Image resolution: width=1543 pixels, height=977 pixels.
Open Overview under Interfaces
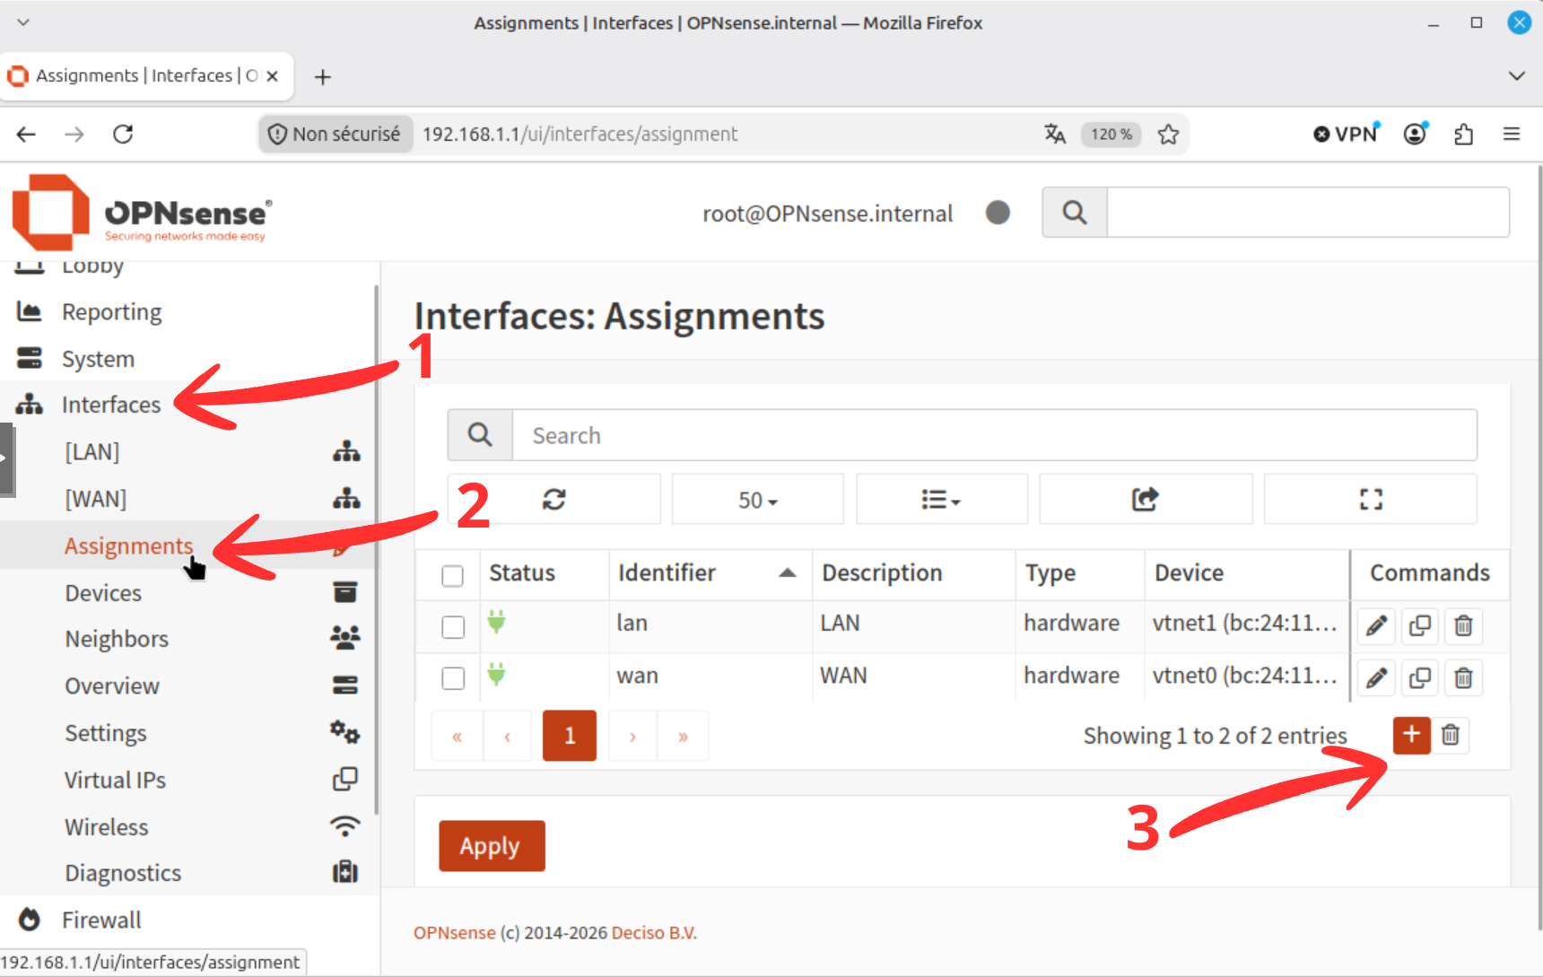pyautogui.click(x=112, y=685)
